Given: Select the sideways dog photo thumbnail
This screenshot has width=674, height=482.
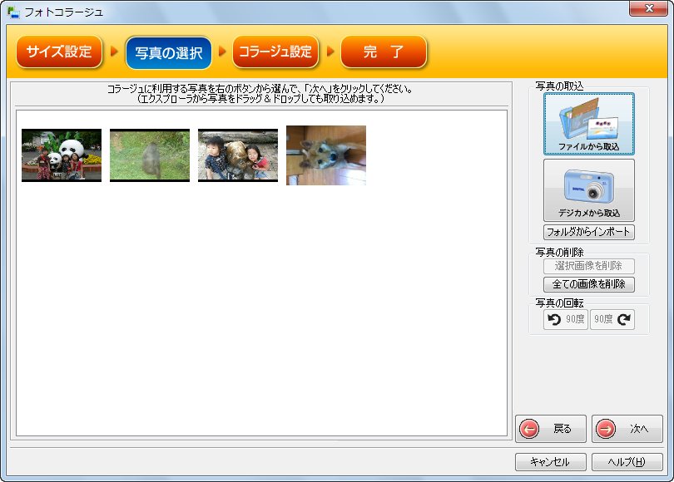Looking at the screenshot, I should click(x=326, y=155).
